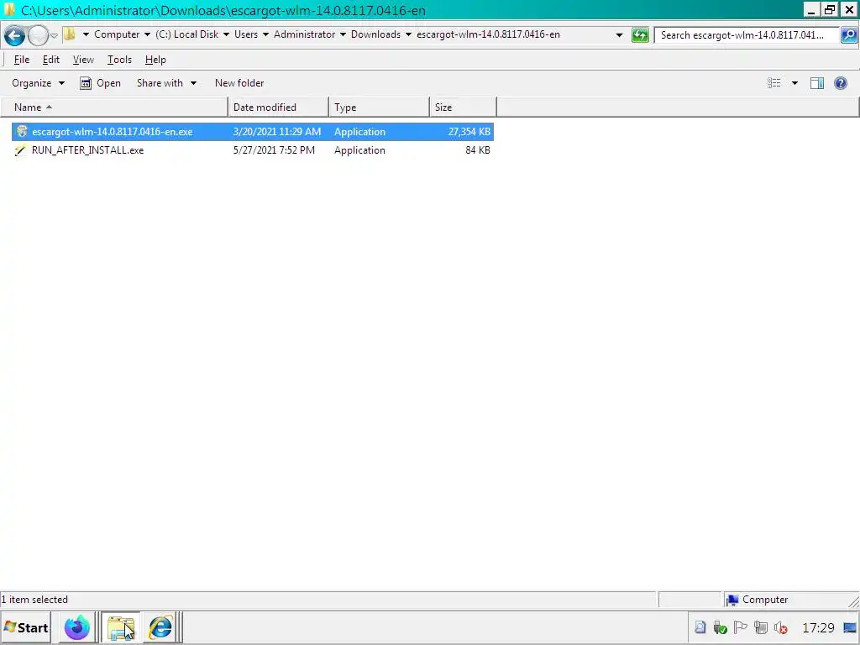Screen dimensions: 860x645
Task: Select RUN_AFTER_INSTALL.exe file name
Action: [x=87, y=150]
